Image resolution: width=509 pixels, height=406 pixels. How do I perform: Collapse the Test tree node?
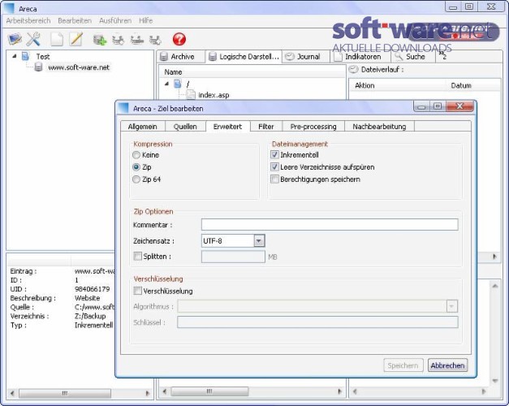tap(15, 56)
